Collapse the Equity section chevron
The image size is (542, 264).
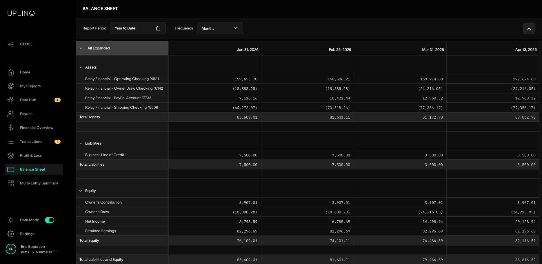click(x=81, y=191)
